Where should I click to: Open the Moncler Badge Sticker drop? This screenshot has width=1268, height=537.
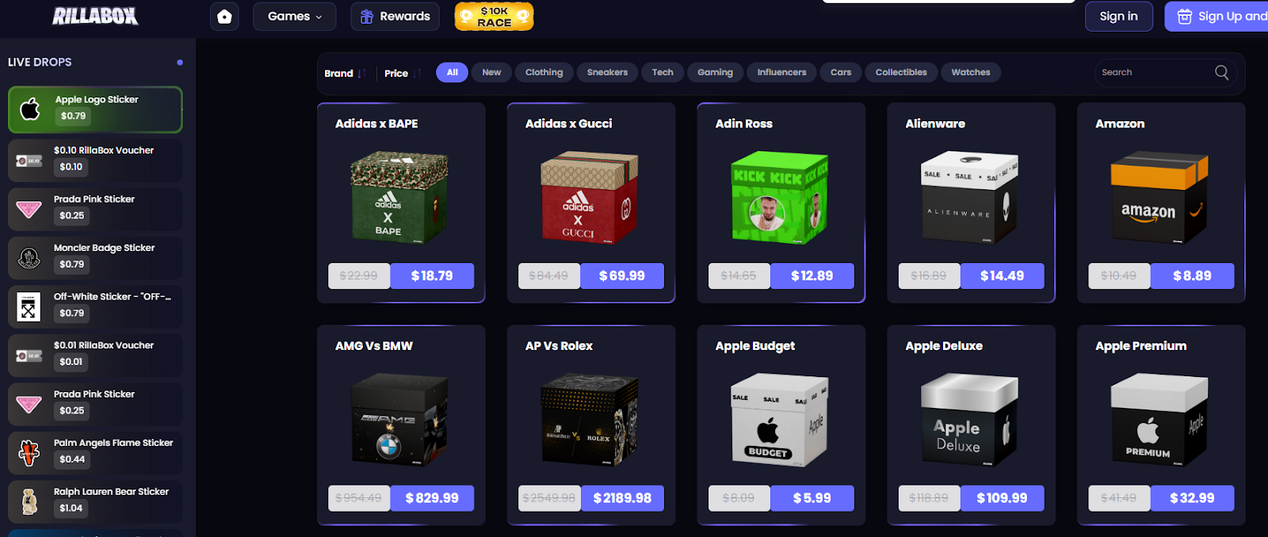pos(95,257)
